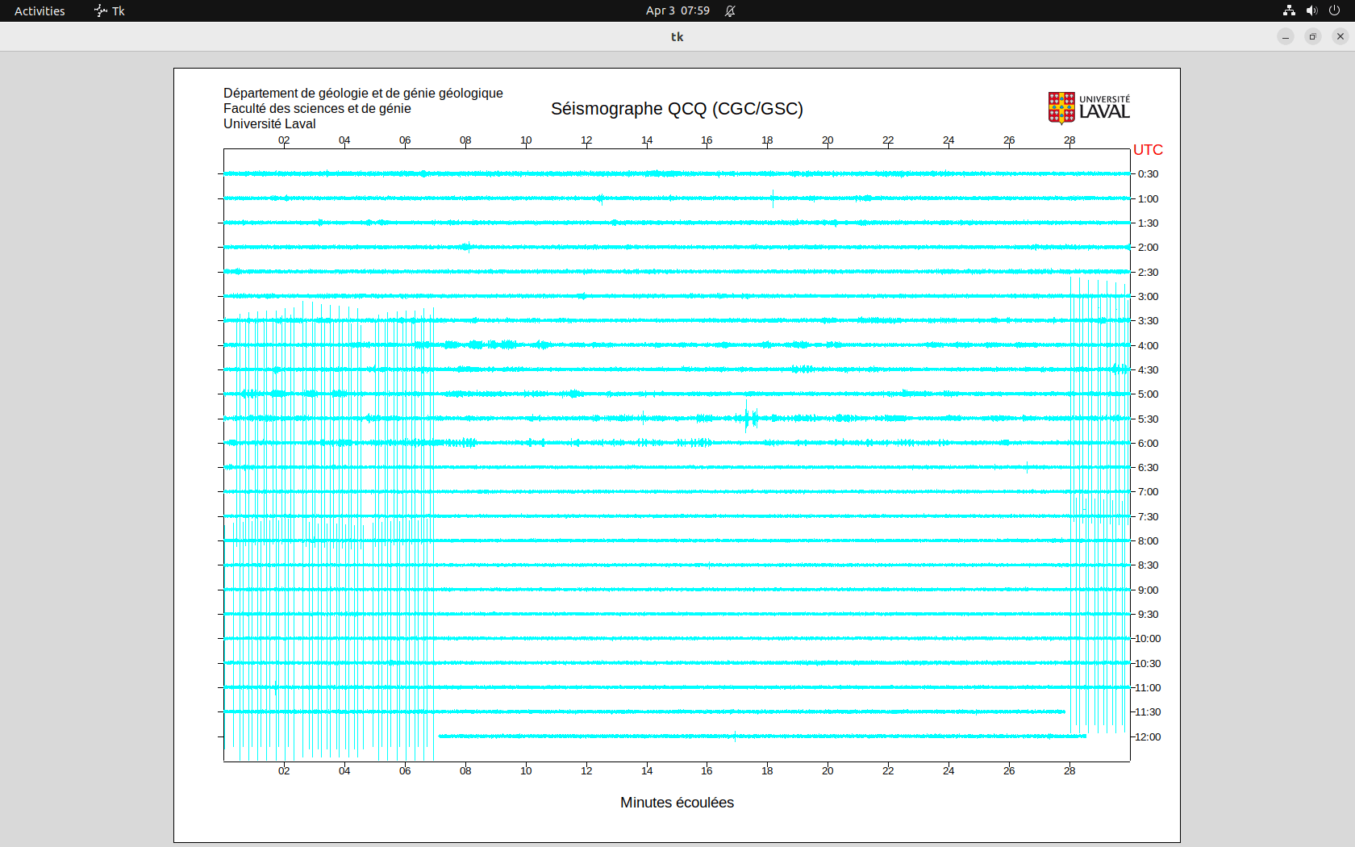Click the Séismographe QCQ (CGC/GSC) title
Viewport: 1355px width, 847px height.
[677, 109]
